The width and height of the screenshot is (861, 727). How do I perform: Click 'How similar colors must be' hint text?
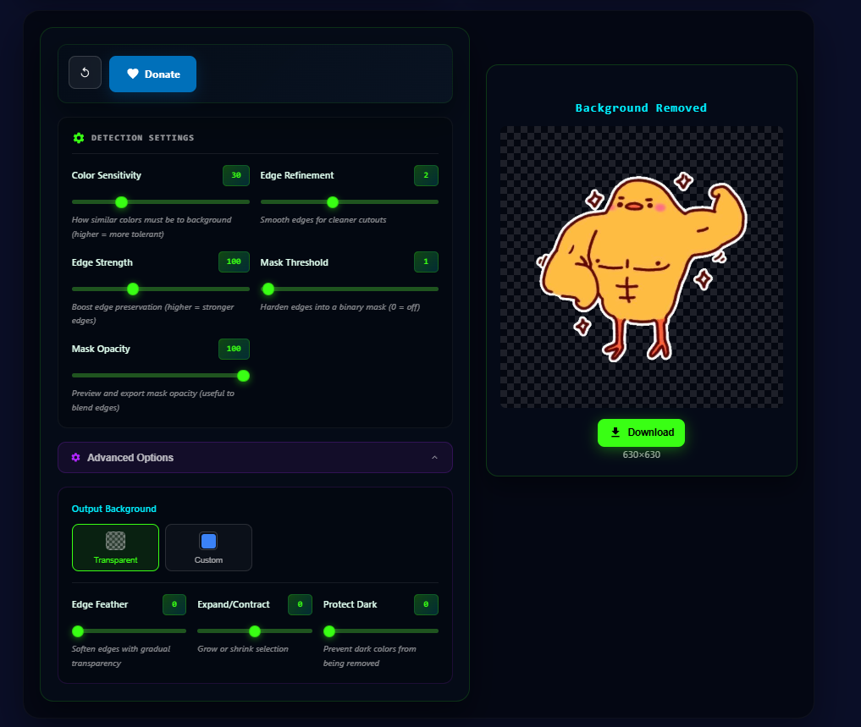(152, 227)
